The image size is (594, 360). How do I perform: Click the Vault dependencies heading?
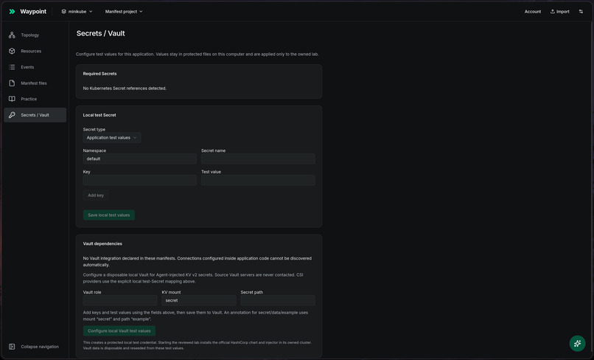102,243
